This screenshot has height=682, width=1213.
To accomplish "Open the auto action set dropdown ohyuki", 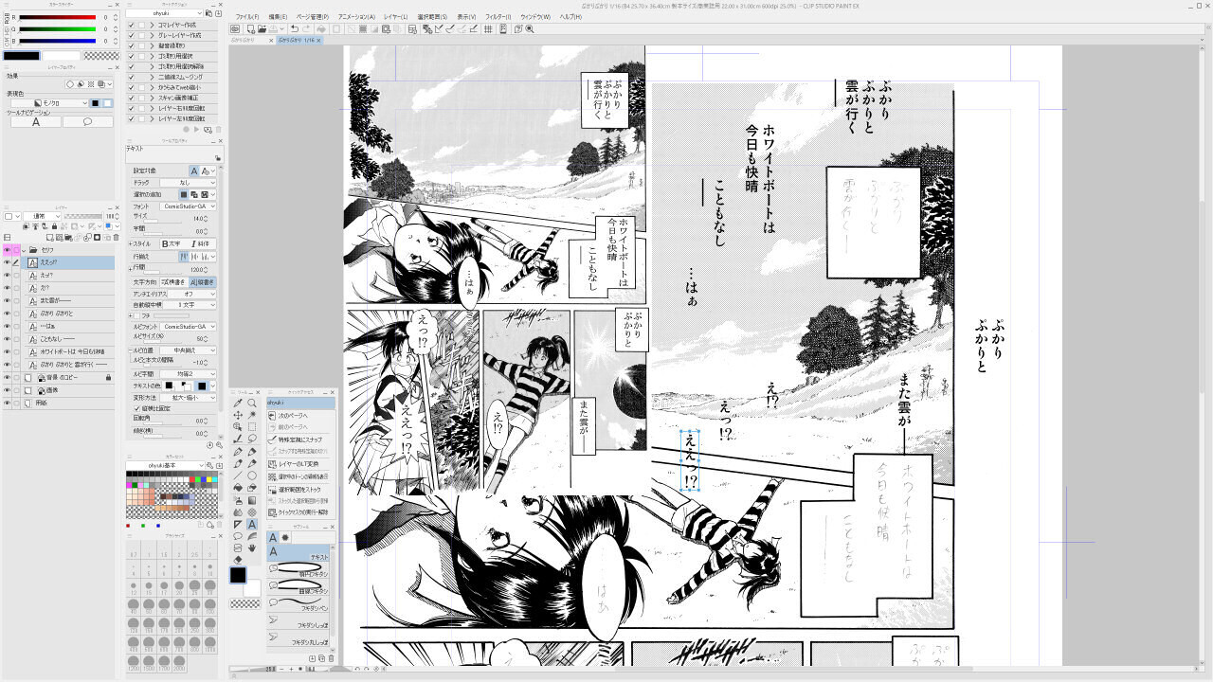I will click(x=164, y=13).
